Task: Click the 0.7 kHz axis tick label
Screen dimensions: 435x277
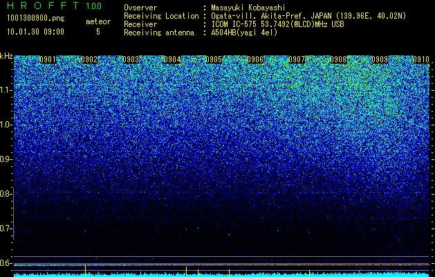Action: click(x=6, y=229)
